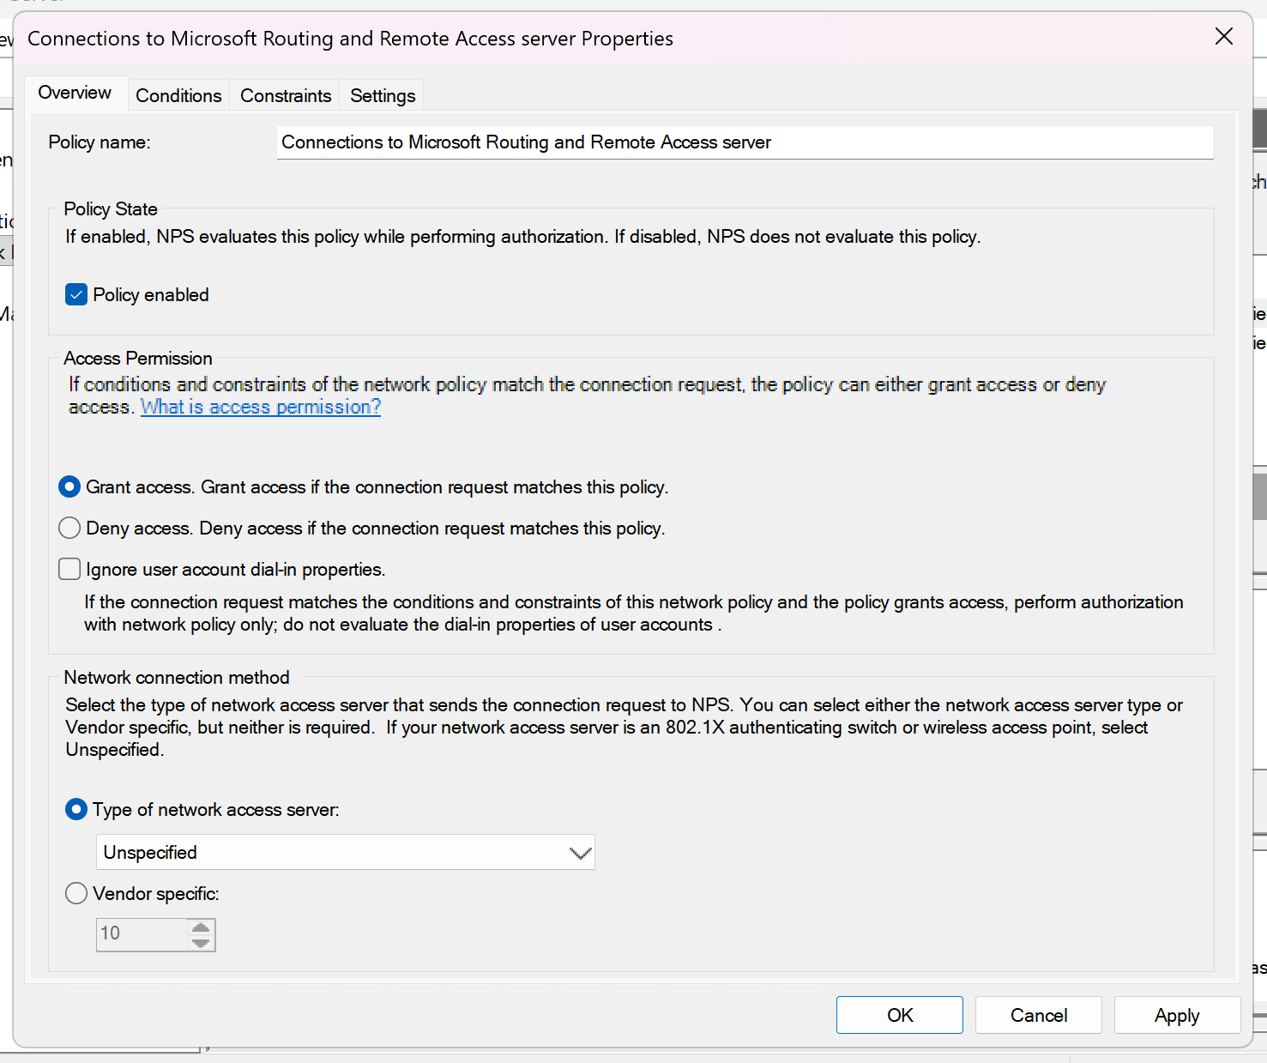Click the Policy name text field

pos(744,142)
